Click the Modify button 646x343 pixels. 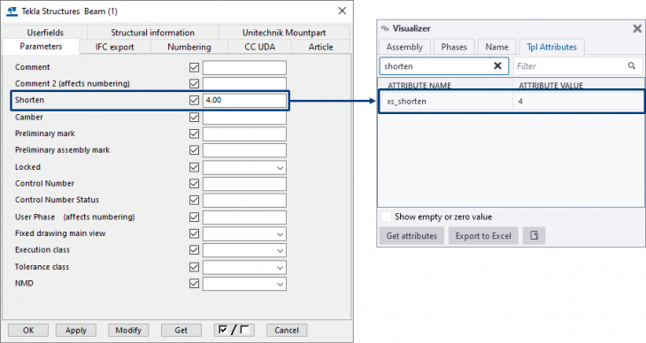128,330
